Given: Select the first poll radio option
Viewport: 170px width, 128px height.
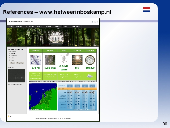Looking at the screenshot, I should pyautogui.click(x=10, y=54).
